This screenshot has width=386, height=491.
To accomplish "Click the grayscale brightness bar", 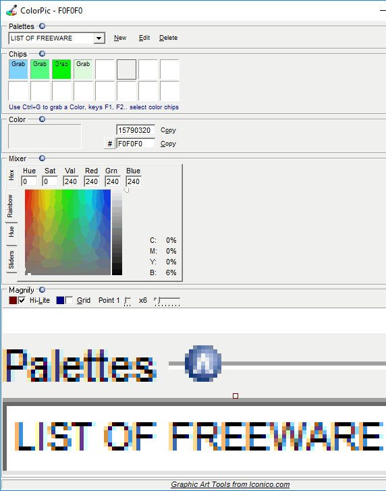I will pos(117,232).
